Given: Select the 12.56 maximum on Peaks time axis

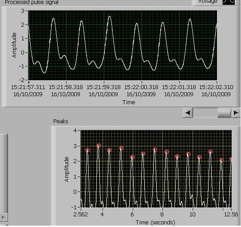Looking at the screenshot, I should (231, 214).
